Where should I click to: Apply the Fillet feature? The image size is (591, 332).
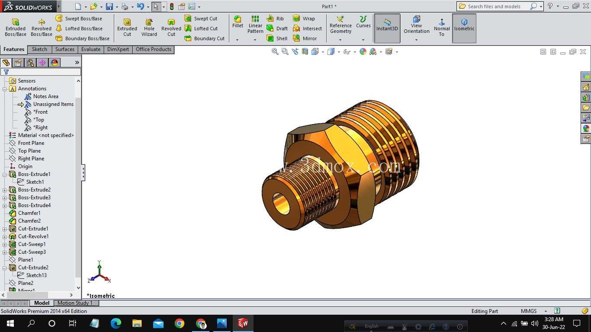(238, 22)
